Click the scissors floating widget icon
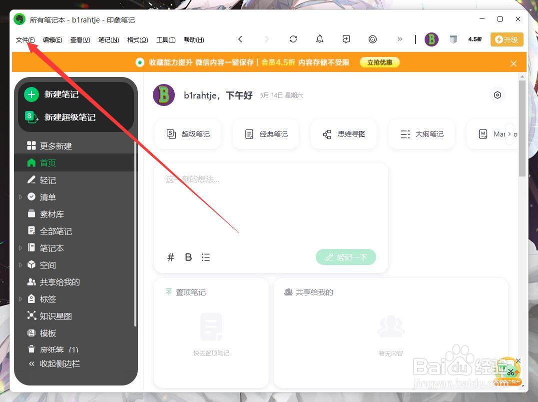The image size is (538, 402). click(x=511, y=372)
